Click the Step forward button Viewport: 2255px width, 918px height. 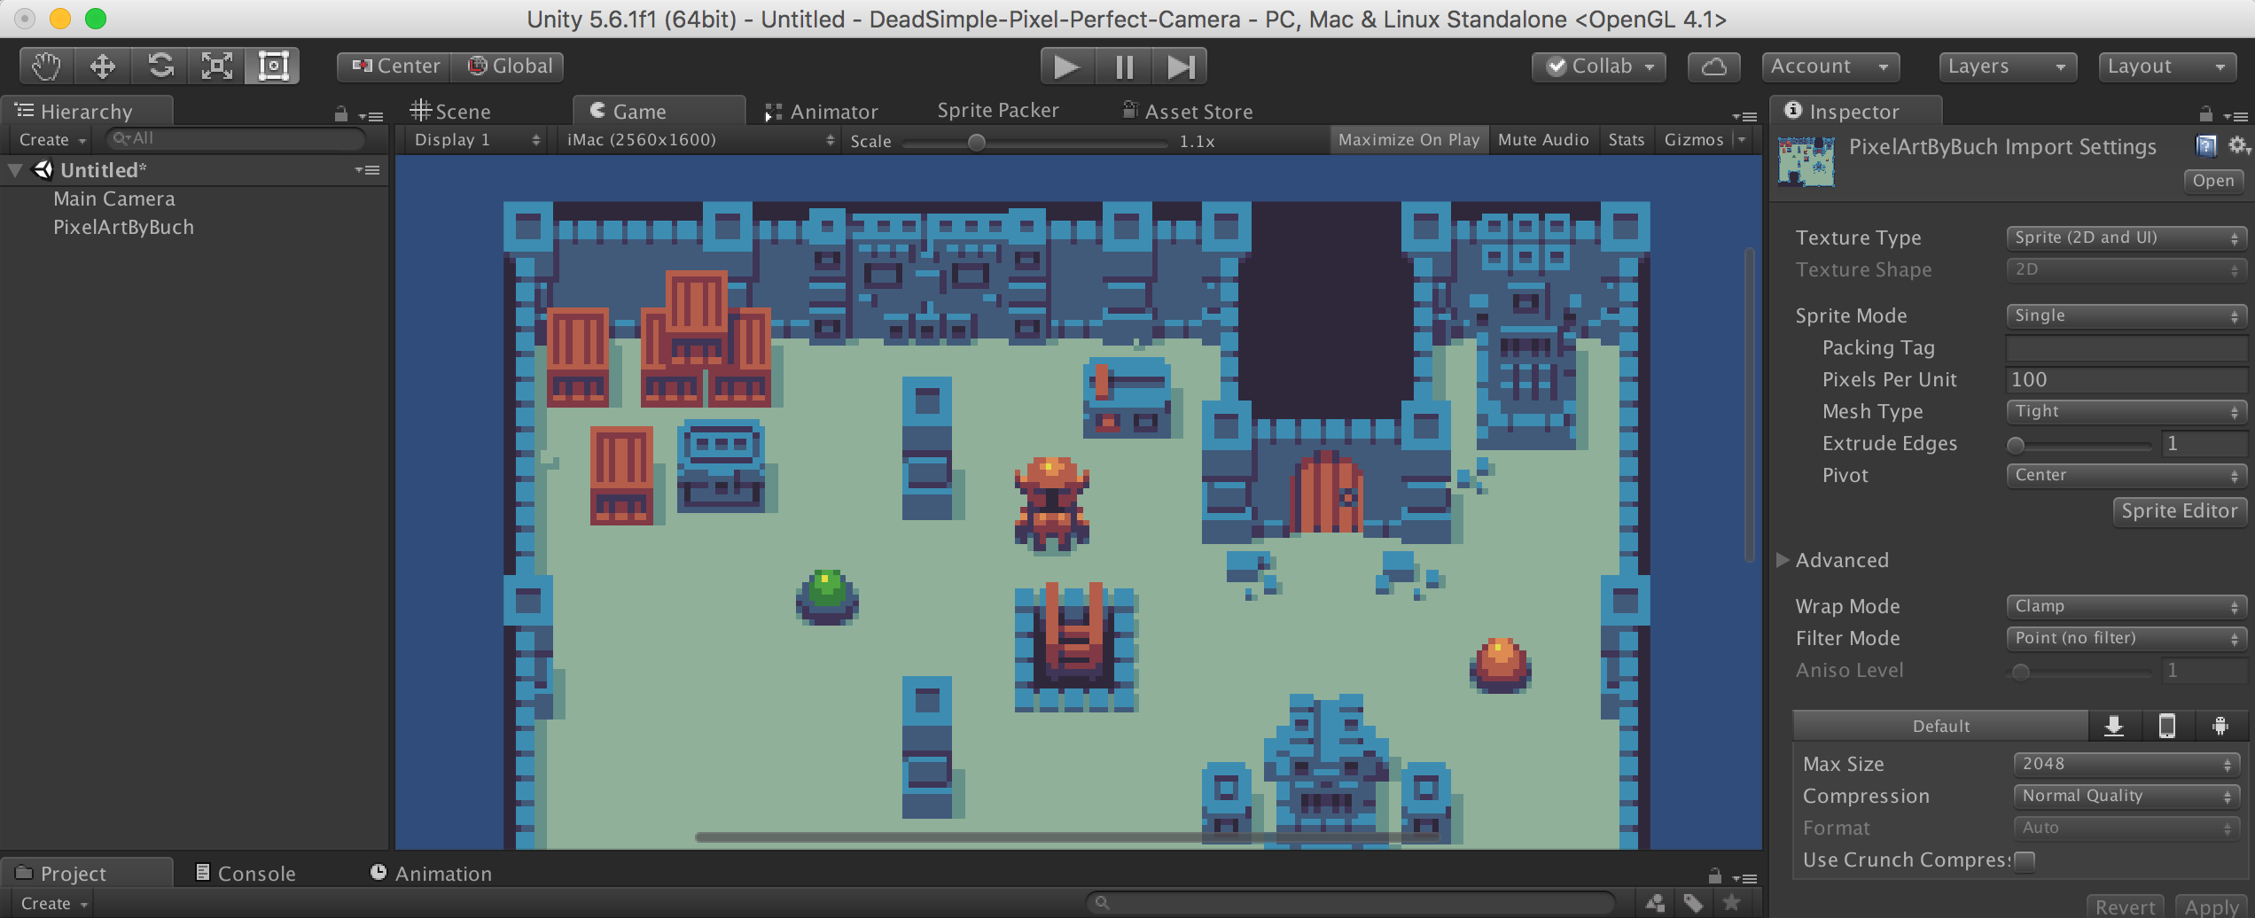1180,66
